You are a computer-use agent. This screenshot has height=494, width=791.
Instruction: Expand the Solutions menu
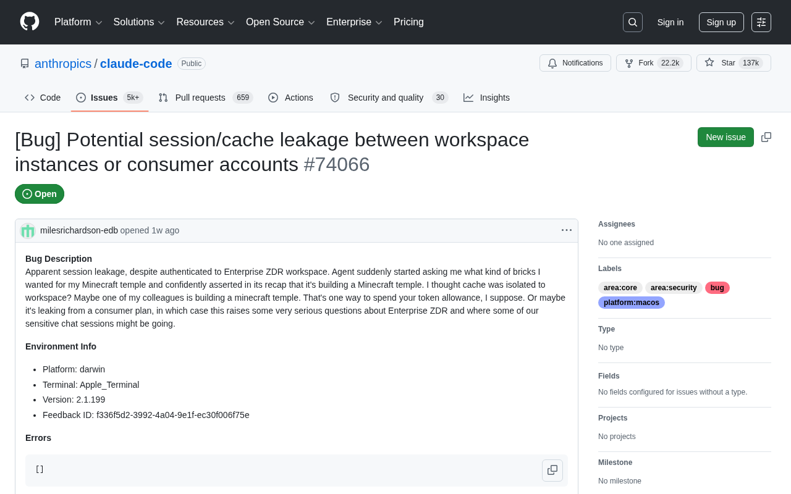[x=139, y=22]
